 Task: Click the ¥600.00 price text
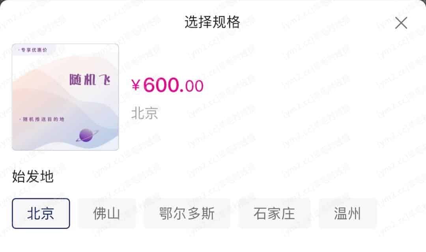[x=167, y=85]
